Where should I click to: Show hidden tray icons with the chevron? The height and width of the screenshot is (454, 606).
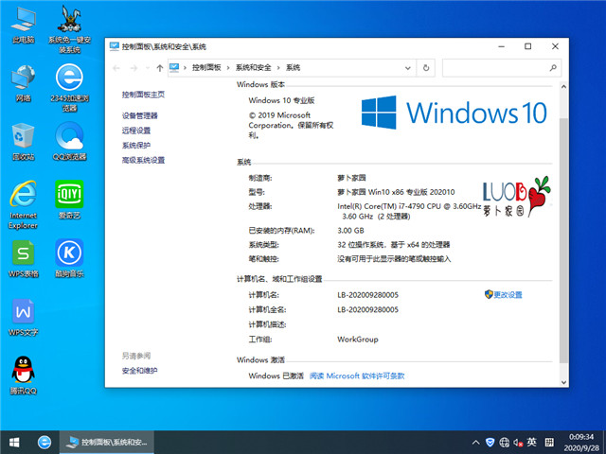coord(475,443)
